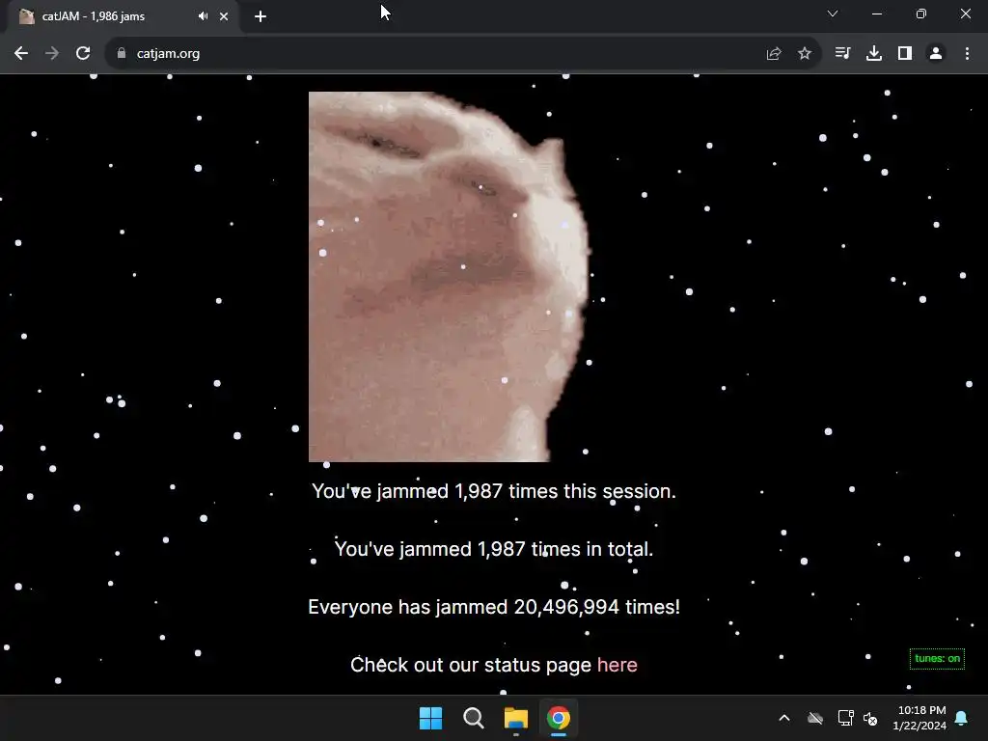Viewport: 988px width, 741px height.
Task: Click the Chrome taskbar icon
Action: pyautogui.click(x=559, y=718)
